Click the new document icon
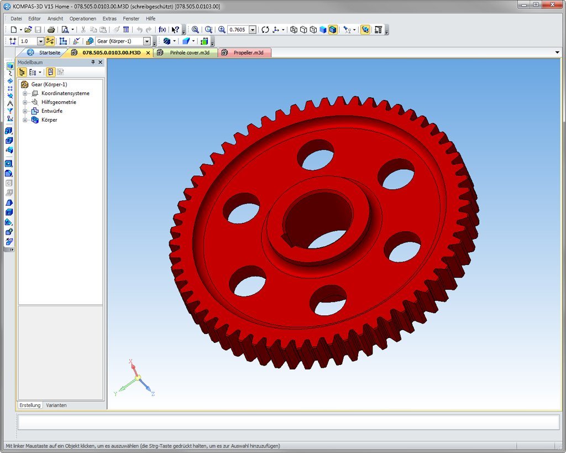 point(14,30)
